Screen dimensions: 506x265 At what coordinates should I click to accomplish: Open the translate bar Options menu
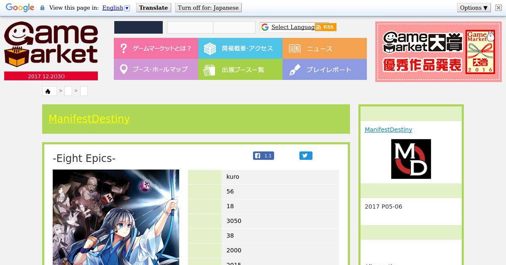(474, 8)
